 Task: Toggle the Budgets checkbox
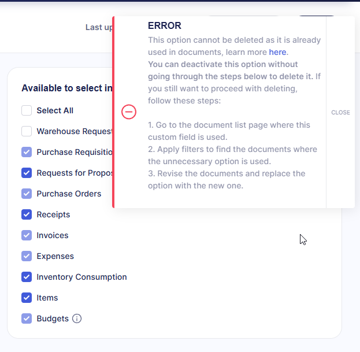(x=27, y=318)
